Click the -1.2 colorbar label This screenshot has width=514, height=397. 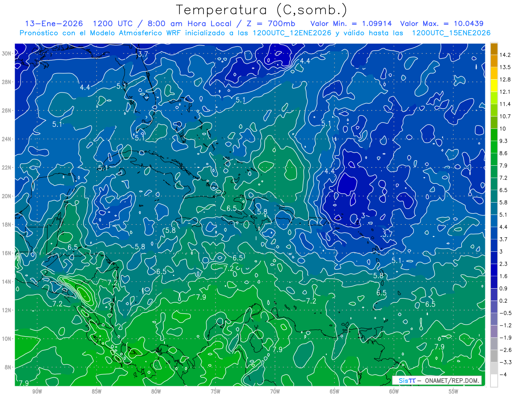coord(505,325)
